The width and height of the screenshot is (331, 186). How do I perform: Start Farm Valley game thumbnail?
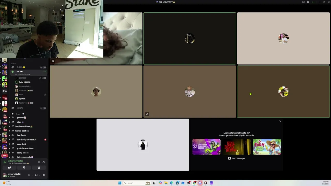pos(267,147)
